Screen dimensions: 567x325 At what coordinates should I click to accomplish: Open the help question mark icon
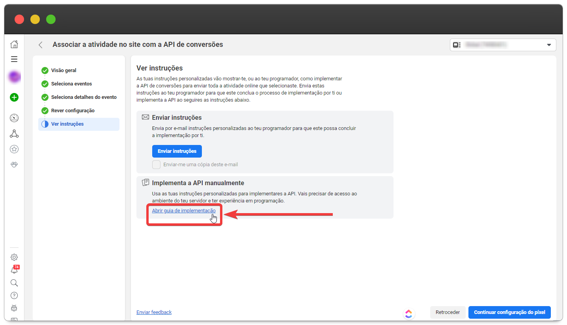(x=14, y=295)
